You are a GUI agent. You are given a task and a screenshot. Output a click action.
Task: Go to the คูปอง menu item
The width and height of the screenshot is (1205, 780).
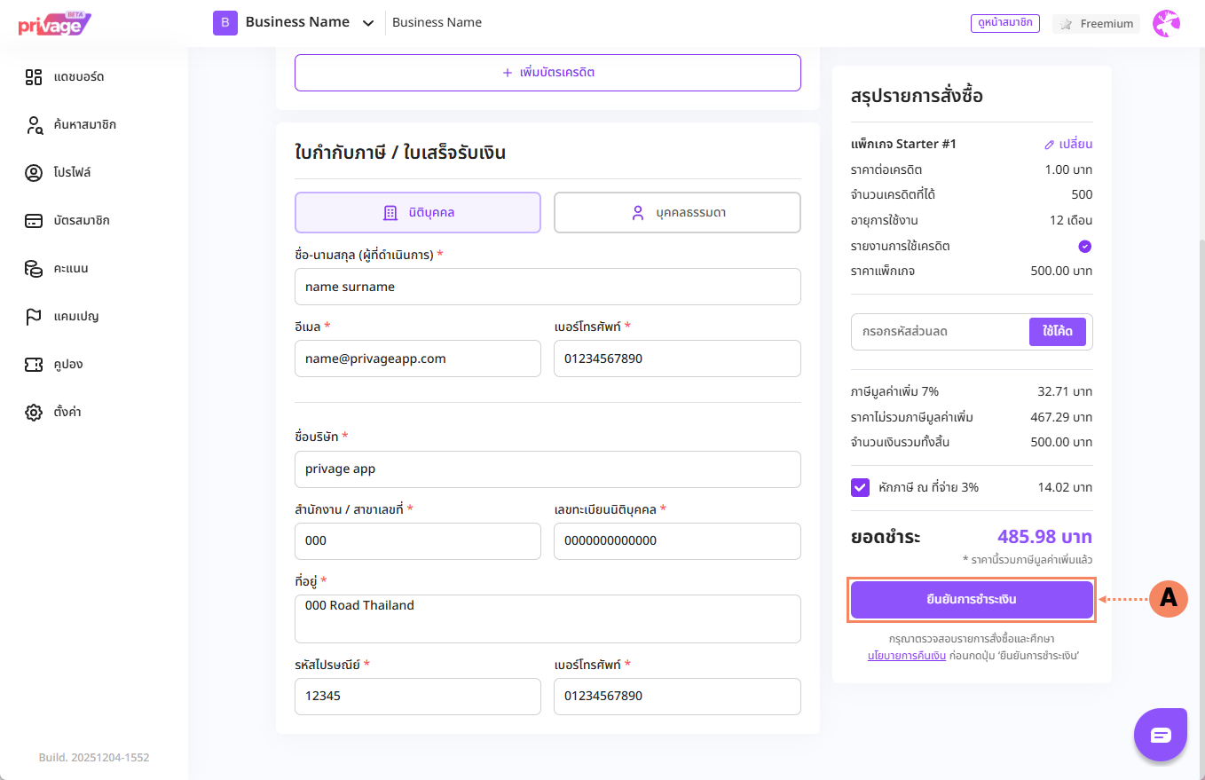point(67,365)
